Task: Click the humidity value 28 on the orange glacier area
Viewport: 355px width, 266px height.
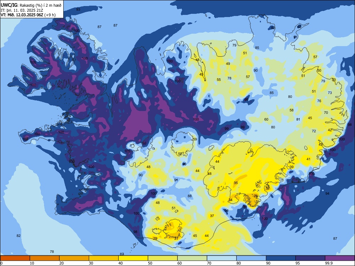Action: pos(256,196)
